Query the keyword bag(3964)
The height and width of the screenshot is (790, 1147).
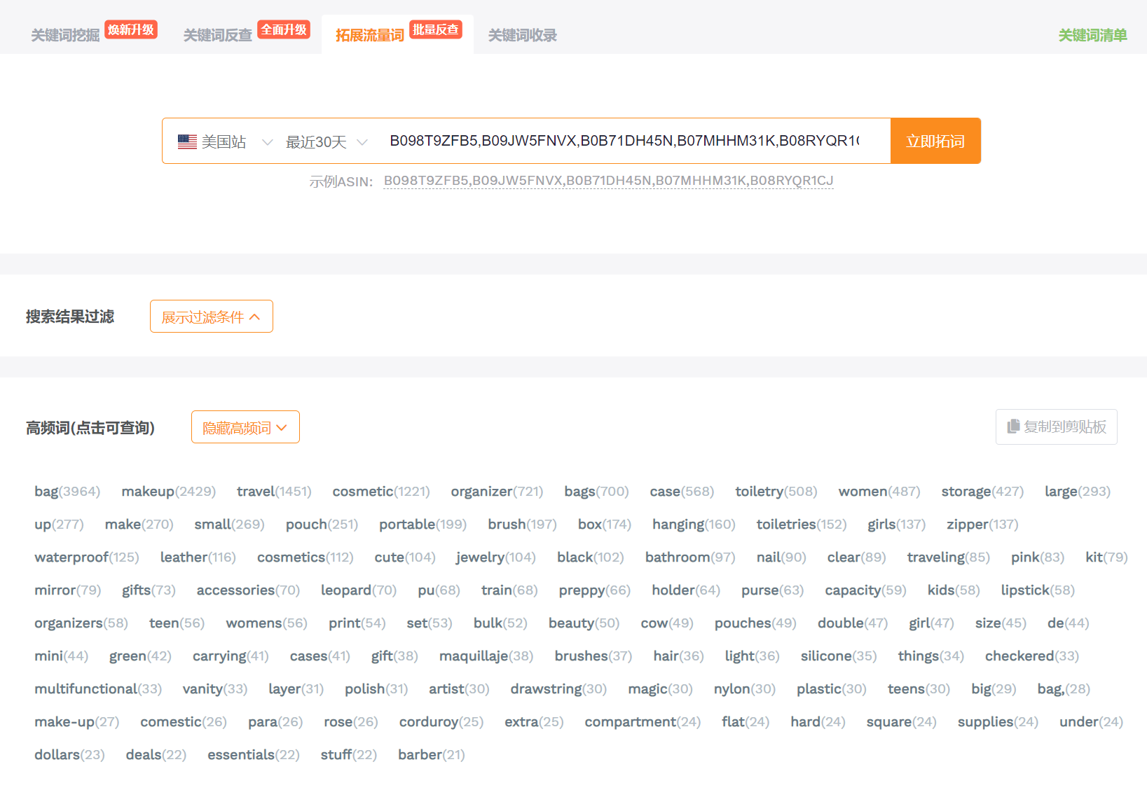67,492
